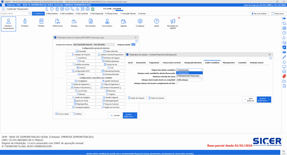Click Procura campo button

[x=62, y=114]
